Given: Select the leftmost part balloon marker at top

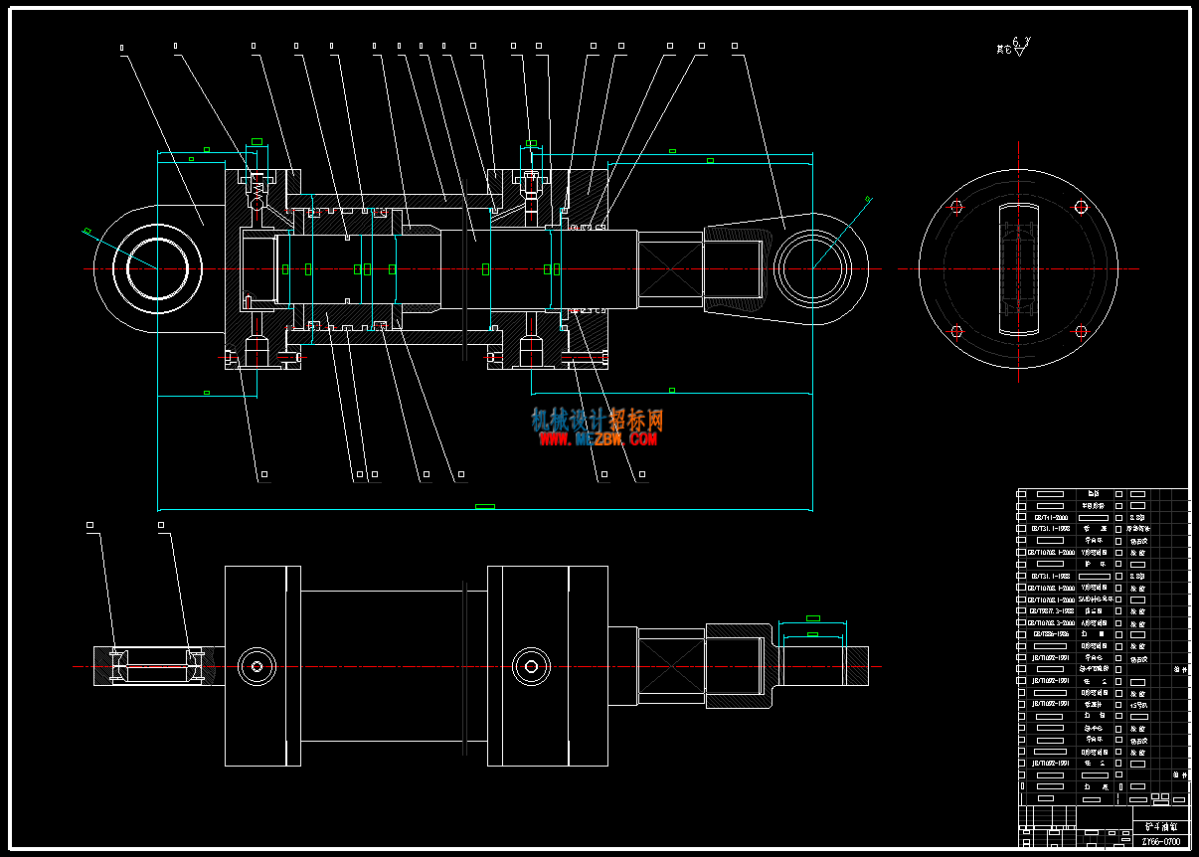Looking at the screenshot, I should pyautogui.click(x=121, y=47).
